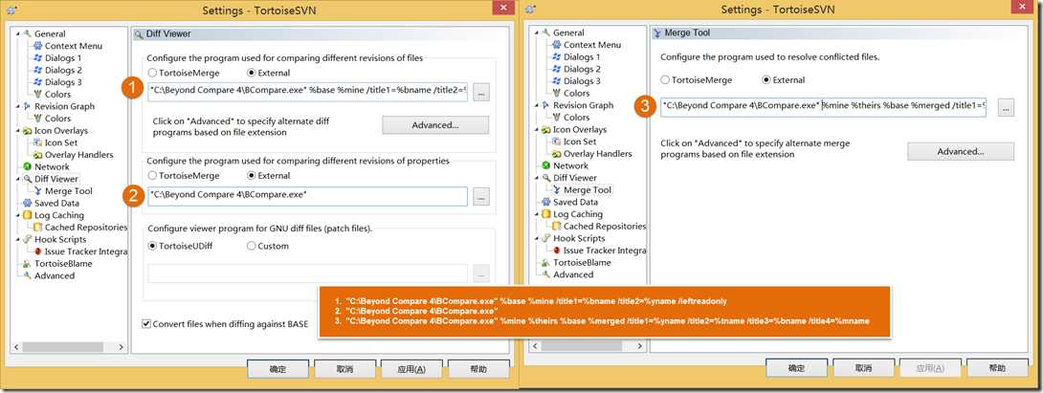Choose External for comparing properties revisions
Viewport: 1043px width, 393px height.
[251, 176]
